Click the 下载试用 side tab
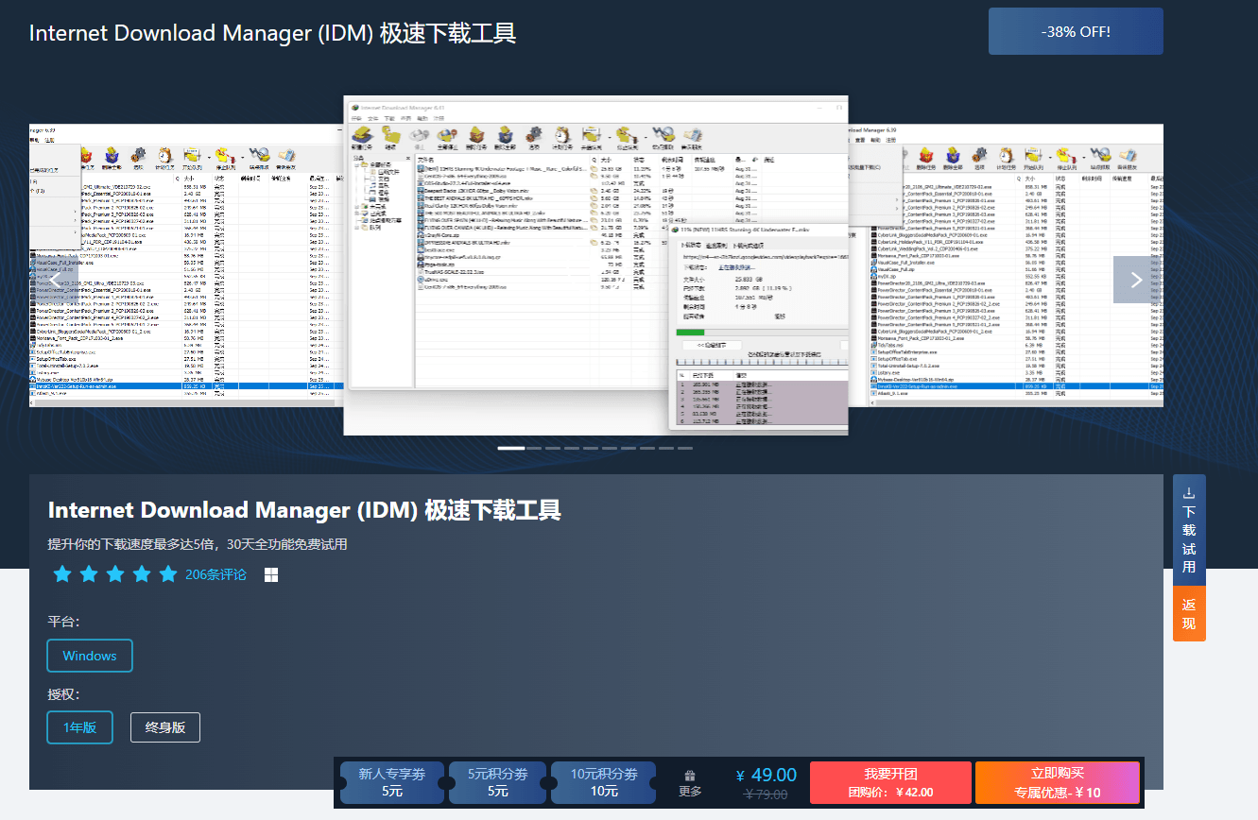 click(1189, 530)
